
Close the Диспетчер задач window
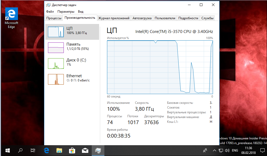tap(213, 5)
